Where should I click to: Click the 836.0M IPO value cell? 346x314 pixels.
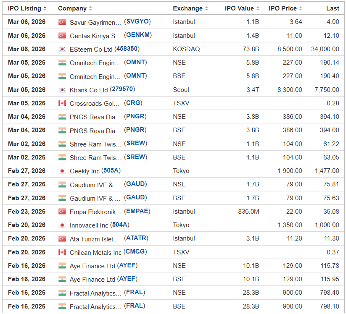[x=248, y=212]
